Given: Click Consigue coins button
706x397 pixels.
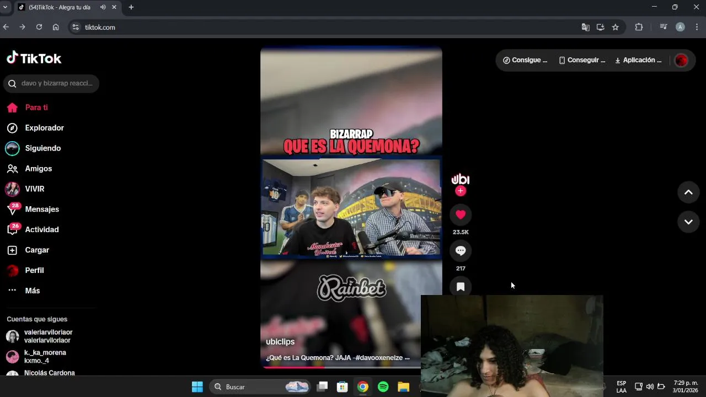Looking at the screenshot, I should point(525,60).
